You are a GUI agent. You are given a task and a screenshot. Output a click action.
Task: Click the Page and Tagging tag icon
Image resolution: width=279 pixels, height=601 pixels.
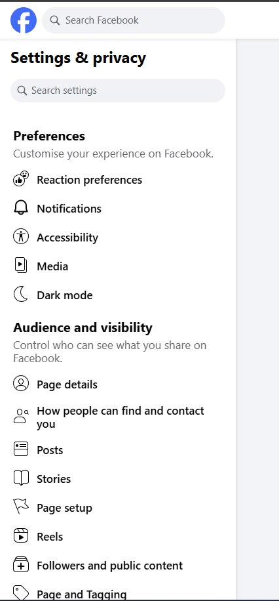tap(21, 592)
